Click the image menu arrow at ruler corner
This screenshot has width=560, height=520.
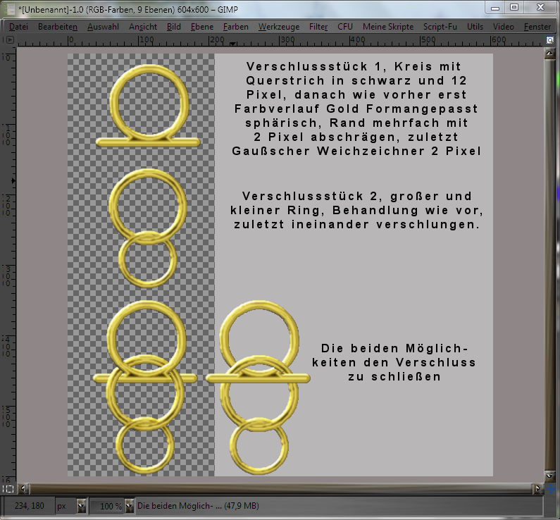(x=10, y=40)
